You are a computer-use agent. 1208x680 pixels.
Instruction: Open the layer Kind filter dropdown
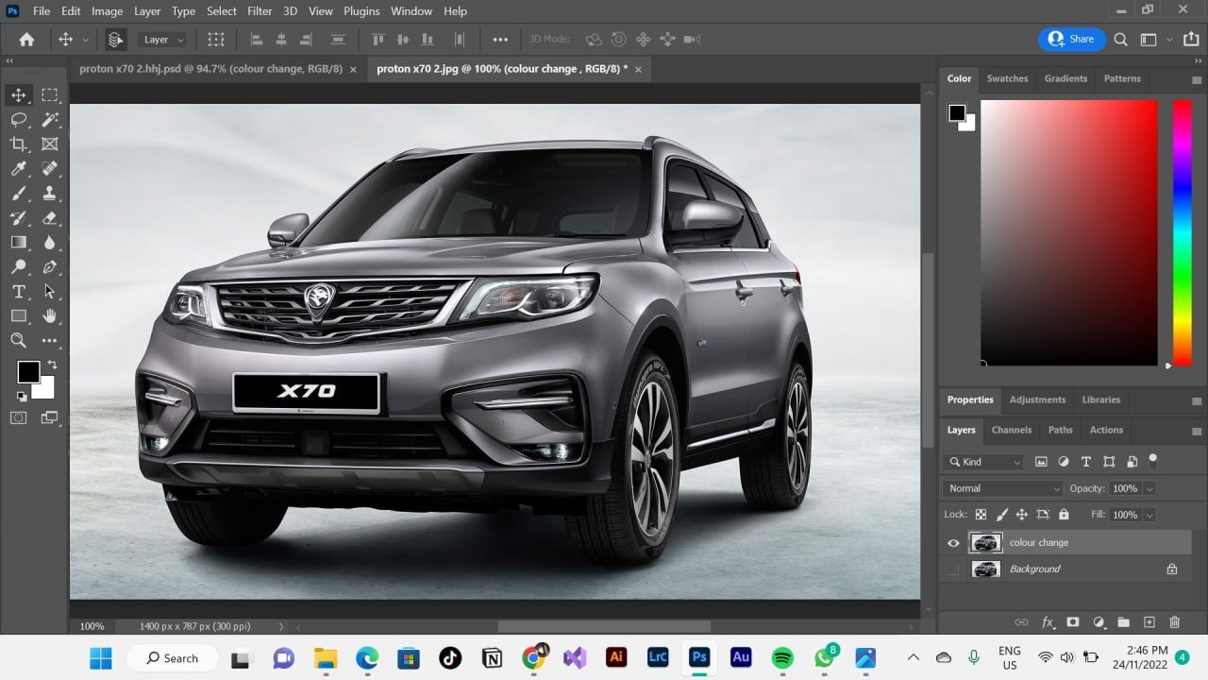[983, 462]
